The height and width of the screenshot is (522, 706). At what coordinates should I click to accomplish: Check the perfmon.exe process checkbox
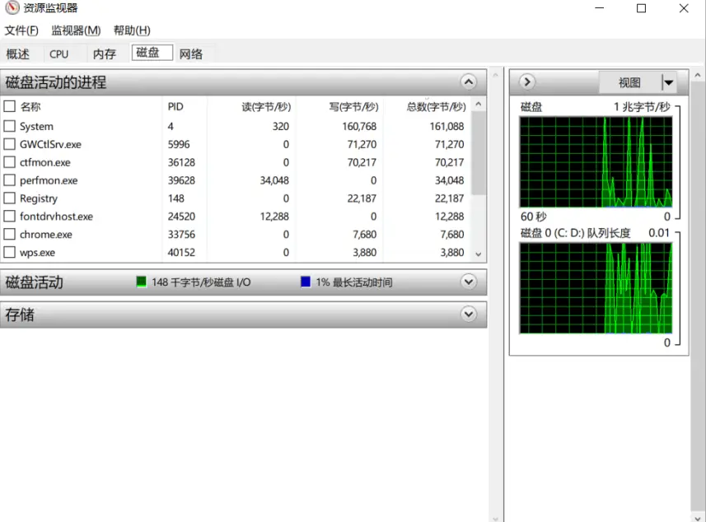(x=9, y=180)
